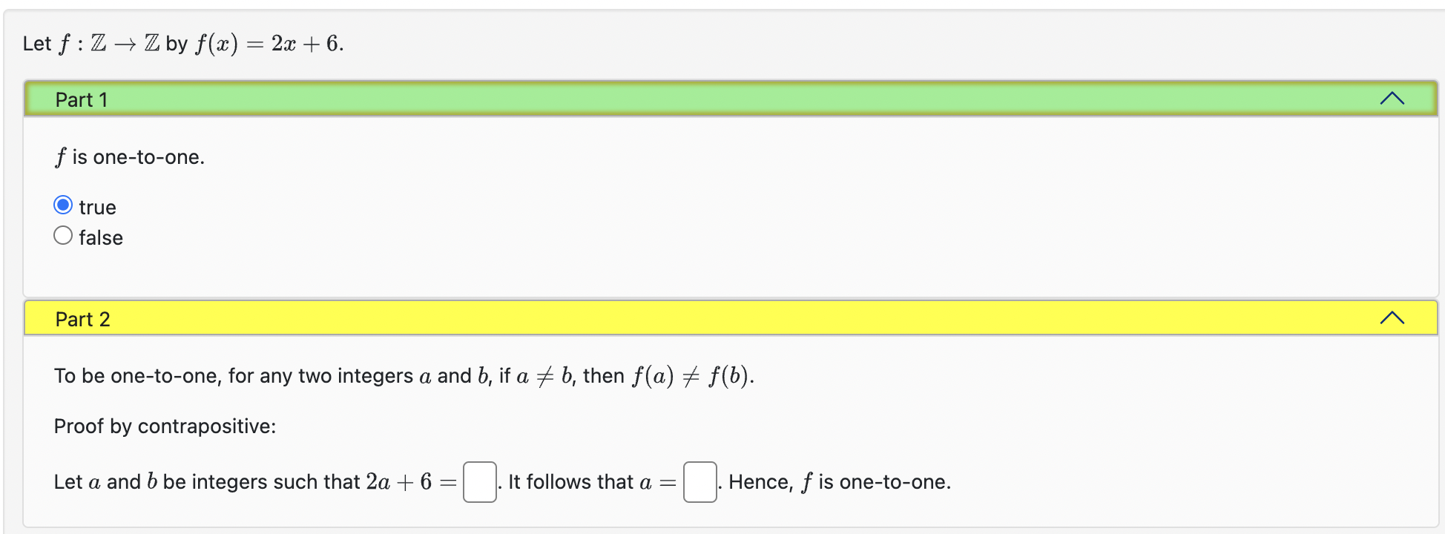Click the true option label text
This screenshot has height=534, width=1445.
click(x=97, y=207)
